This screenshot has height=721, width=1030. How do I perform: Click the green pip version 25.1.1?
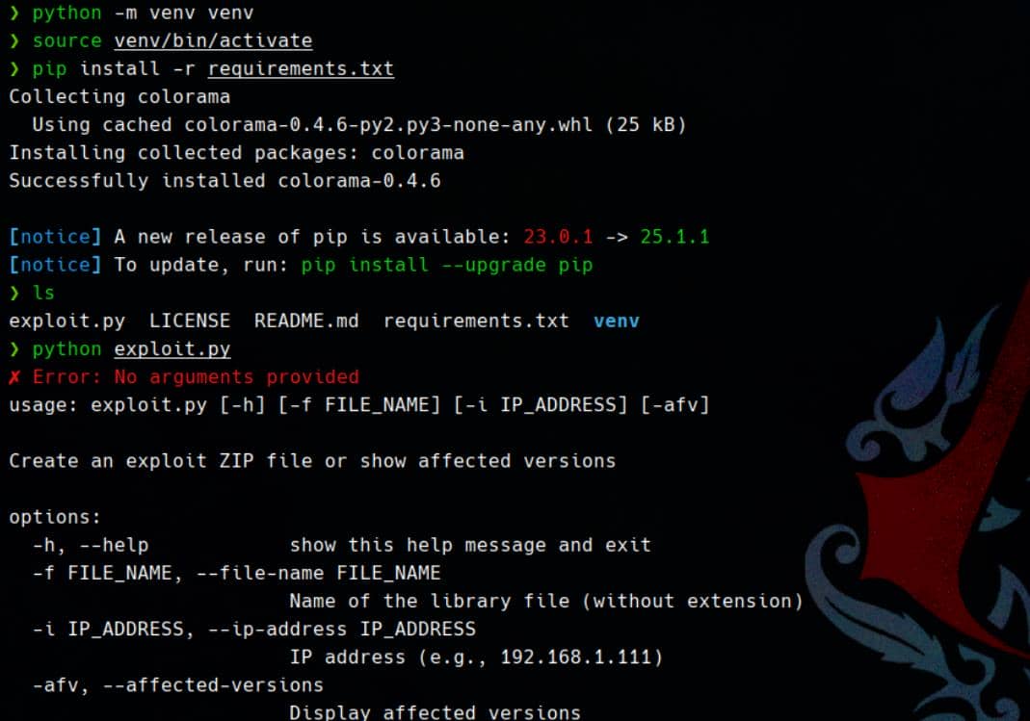674,237
